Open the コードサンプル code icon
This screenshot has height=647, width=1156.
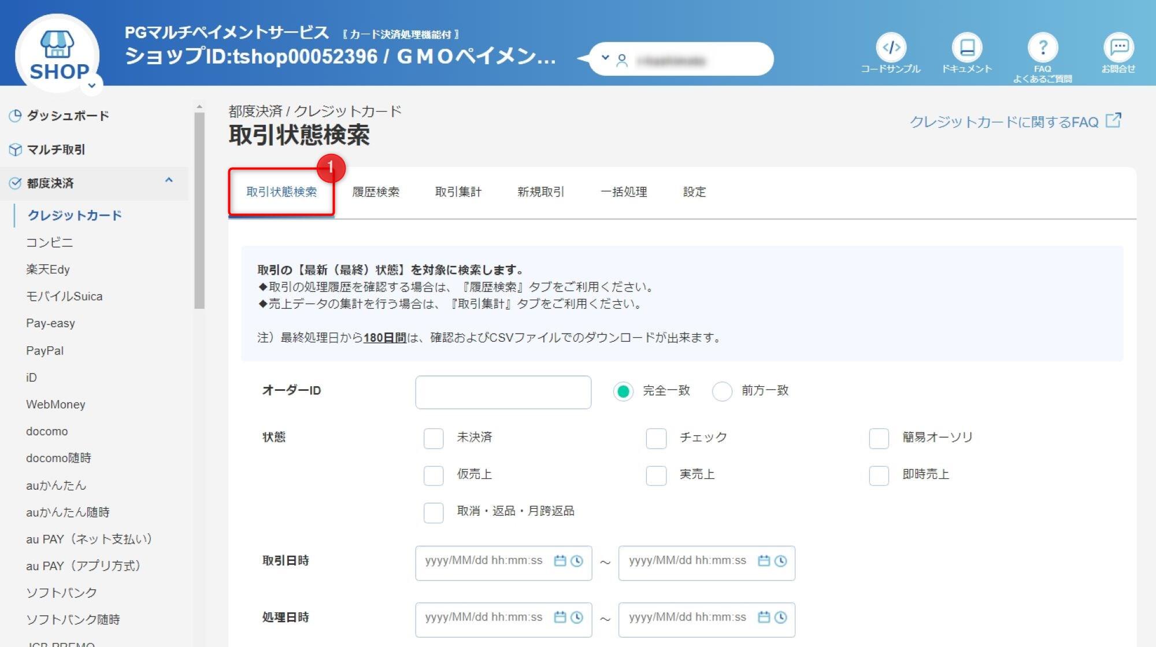(891, 47)
